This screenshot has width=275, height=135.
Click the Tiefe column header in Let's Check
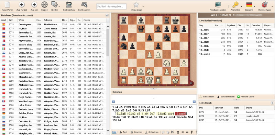(x=239, y=108)
